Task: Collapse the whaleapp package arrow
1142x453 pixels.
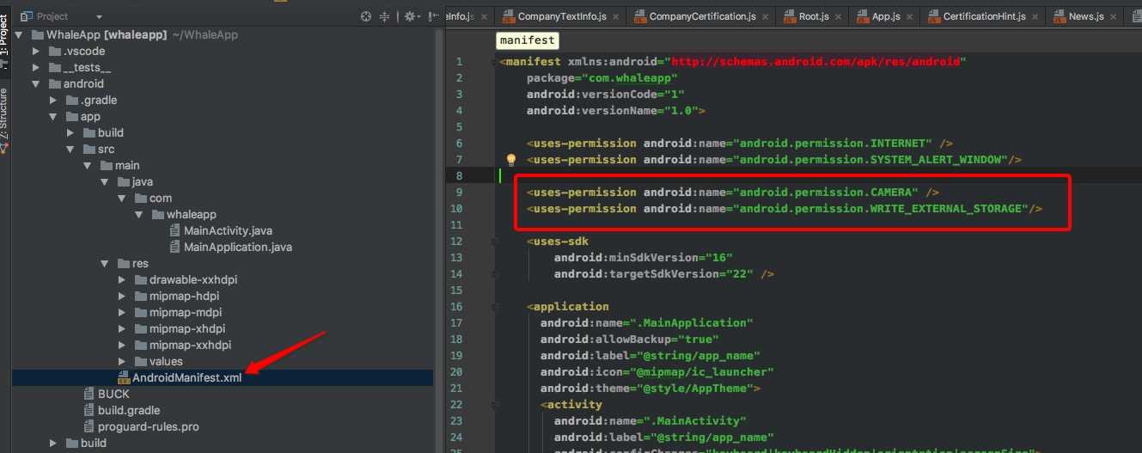Action: [x=138, y=215]
